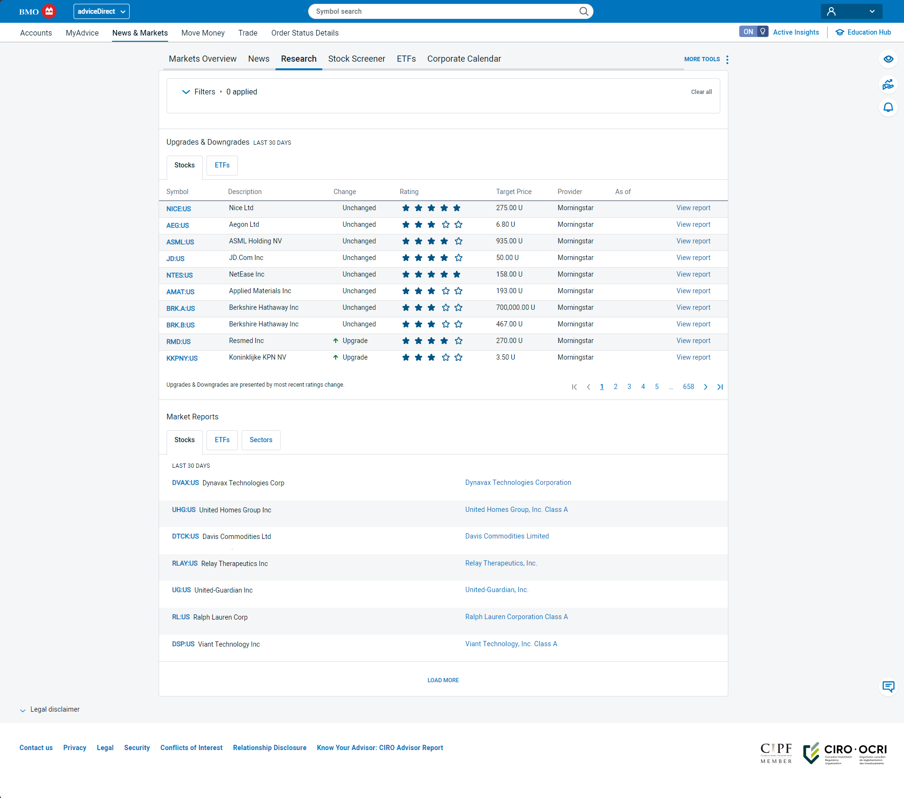Switch to Markets Overview tab
904x798 pixels.
coord(202,59)
